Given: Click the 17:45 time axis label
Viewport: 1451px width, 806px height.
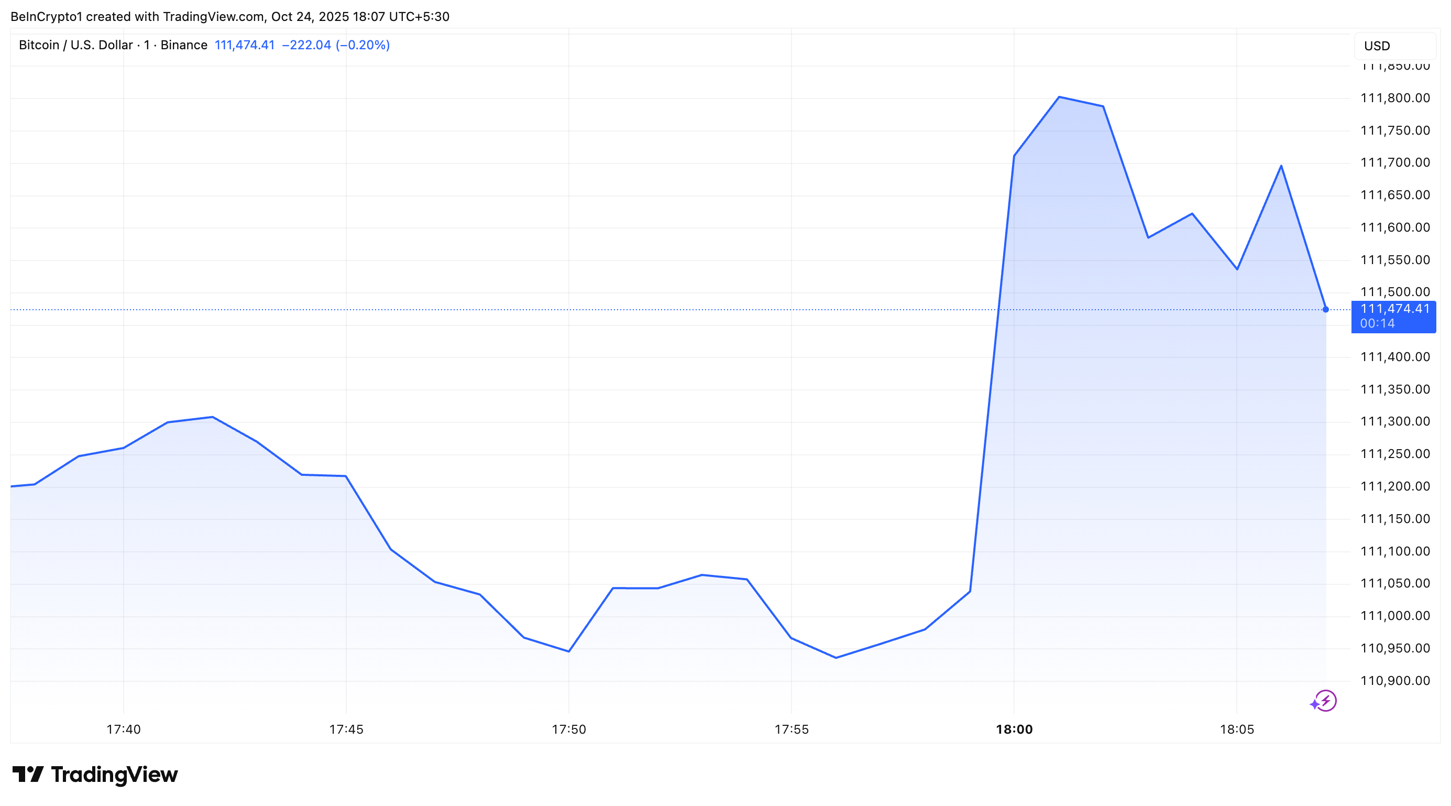Looking at the screenshot, I should (x=346, y=729).
